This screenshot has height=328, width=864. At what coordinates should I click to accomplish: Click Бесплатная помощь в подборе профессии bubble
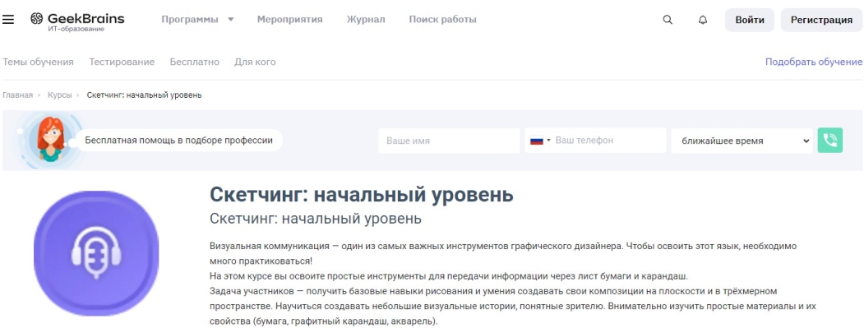[178, 140]
